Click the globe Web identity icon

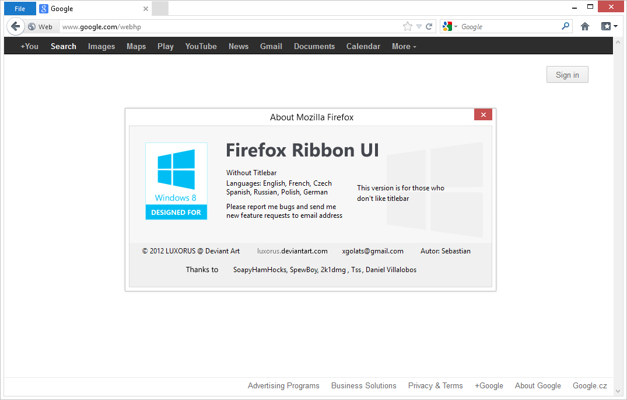click(x=32, y=27)
